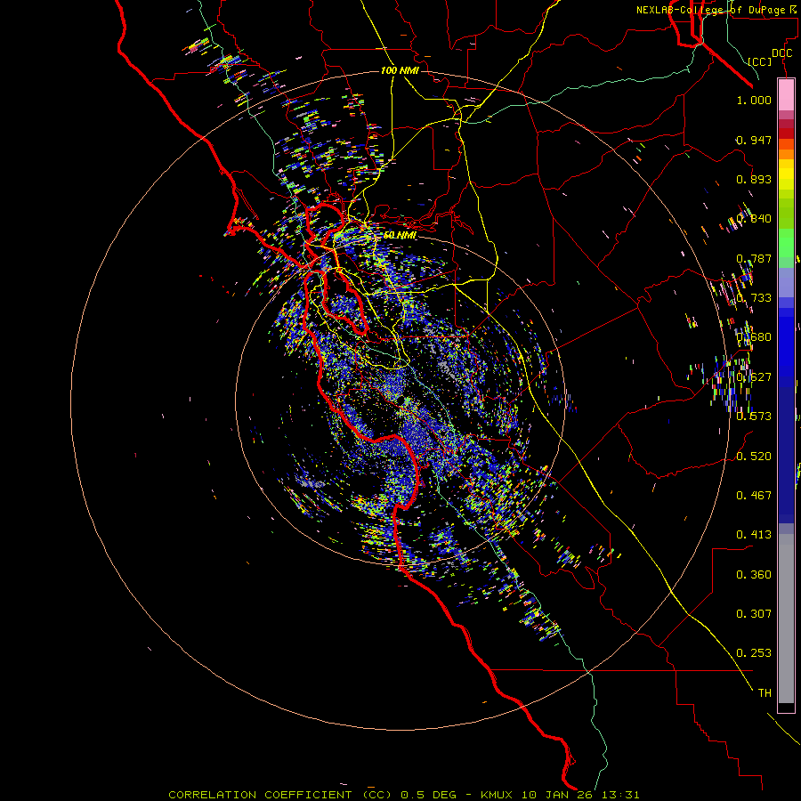The height and width of the screenshot is (801, 801).
Task: Click the 100 NMI range ring label
Action: pyautogui.click(x=400, y=70)
